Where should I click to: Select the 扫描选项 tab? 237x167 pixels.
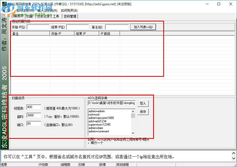coord(17,16)
